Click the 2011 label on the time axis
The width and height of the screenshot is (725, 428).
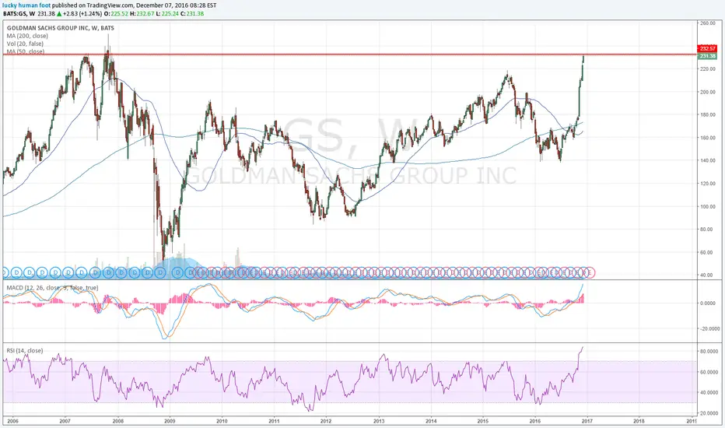point(274,421)
